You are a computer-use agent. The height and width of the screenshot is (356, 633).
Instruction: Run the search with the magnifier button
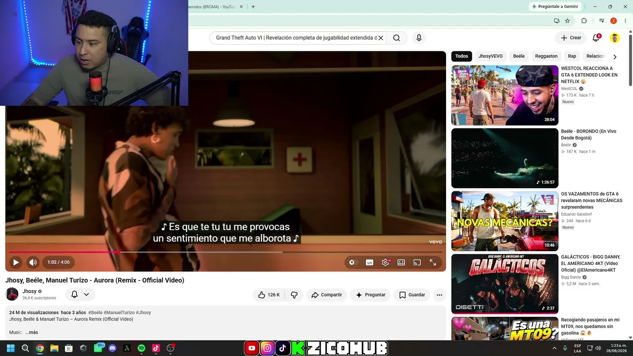point(397,38)
